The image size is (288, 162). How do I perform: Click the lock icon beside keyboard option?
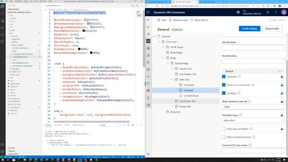[282, 76]
